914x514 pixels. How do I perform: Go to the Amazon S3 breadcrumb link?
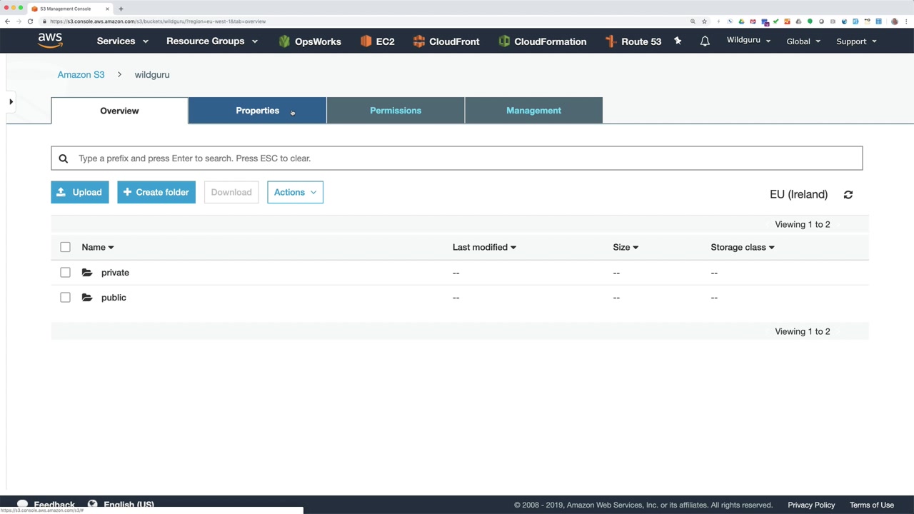81,74
